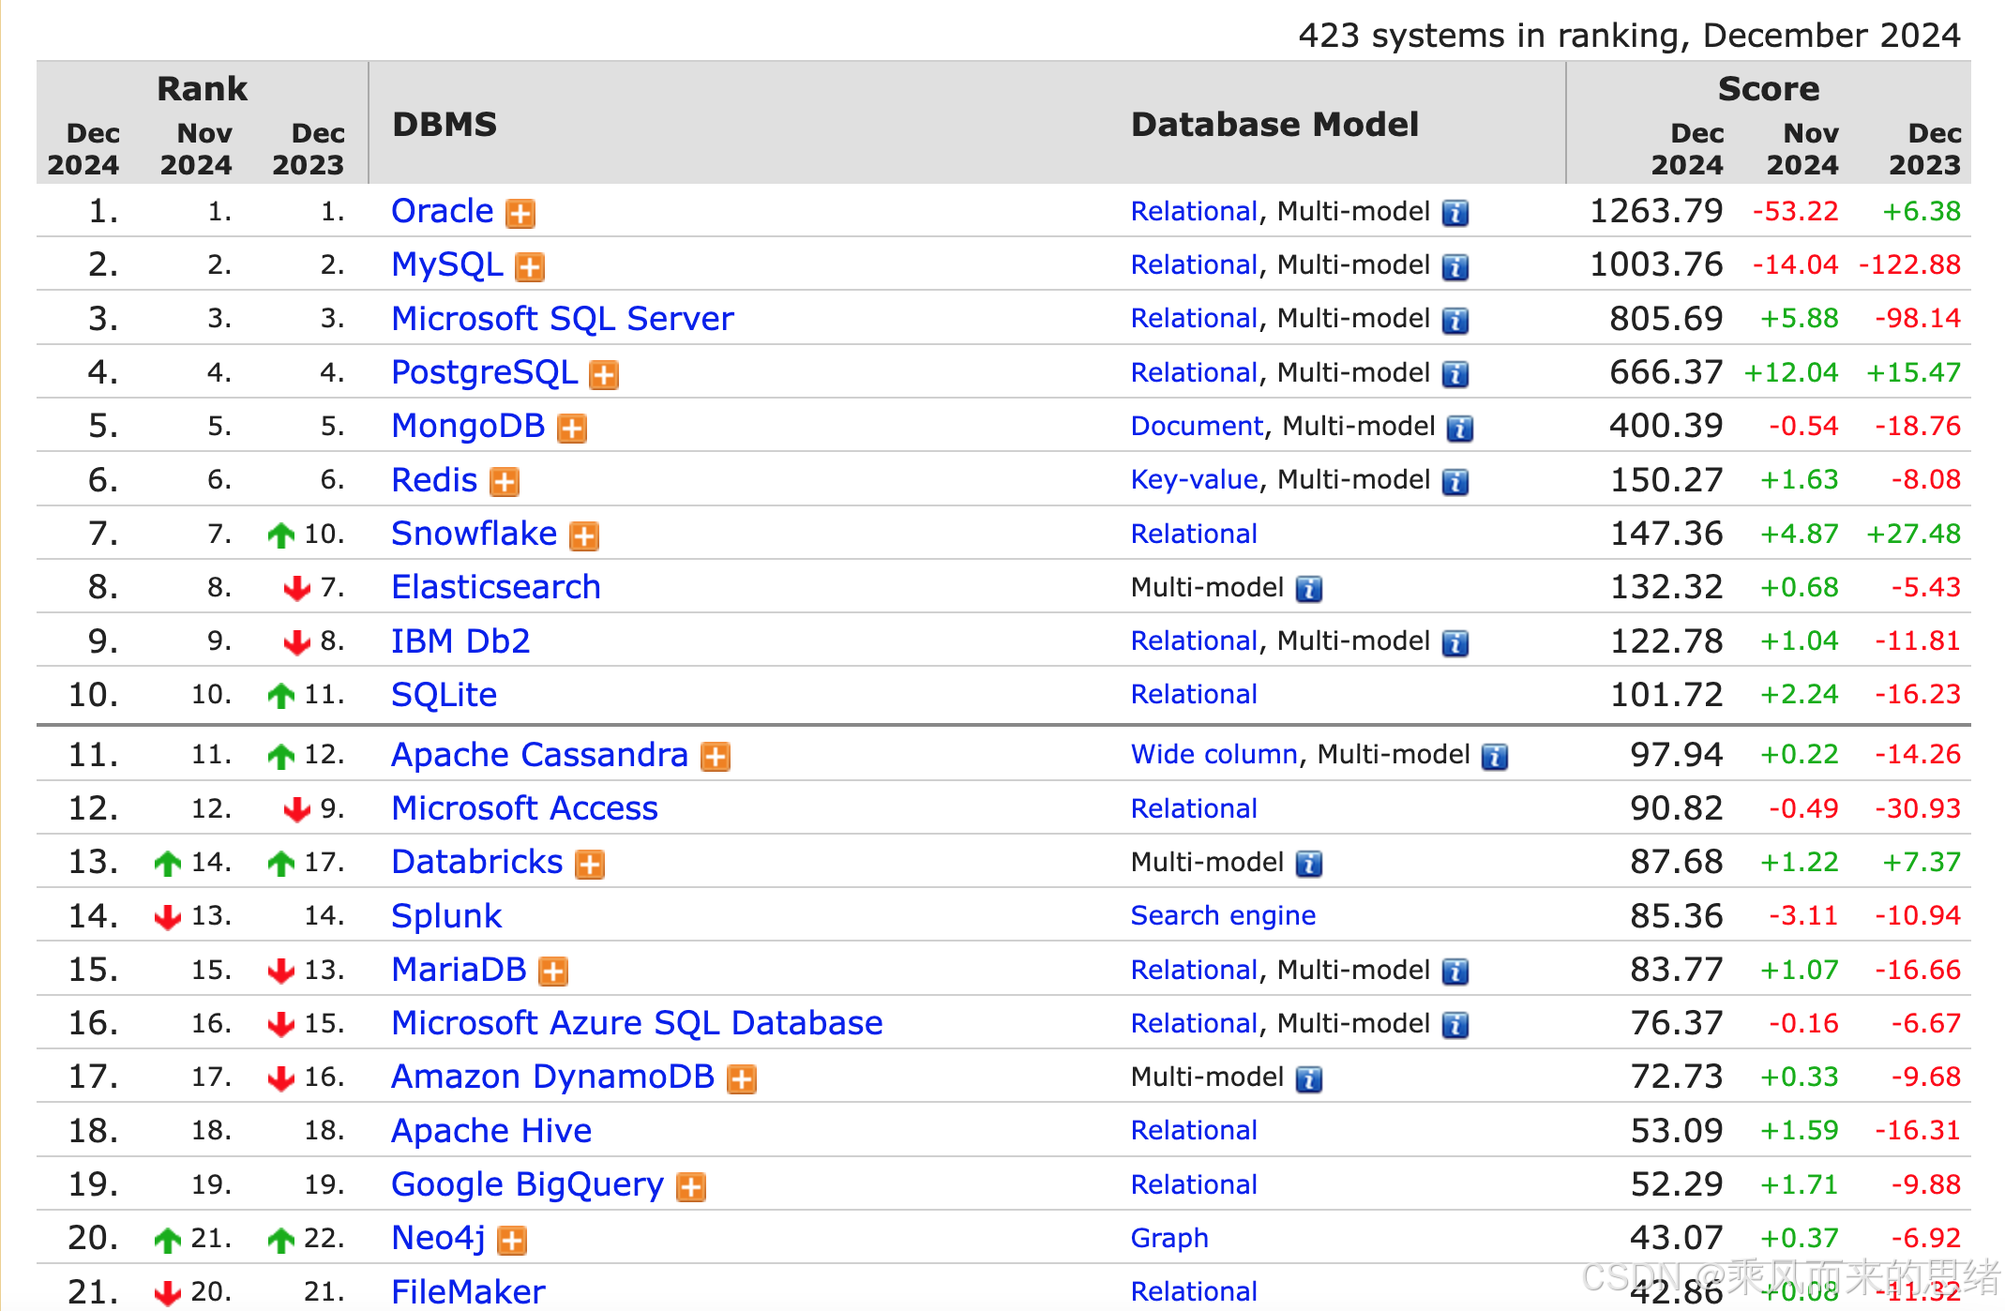Click the '423 systems in ranking' caption
2005x1311 pixels.
1629,35
